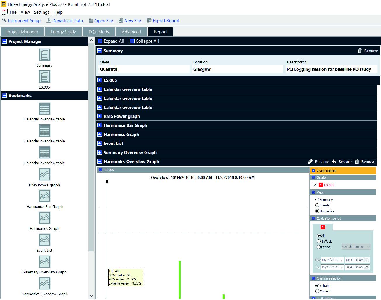
Task: Open the Settings menu
Action: [42, 12]
